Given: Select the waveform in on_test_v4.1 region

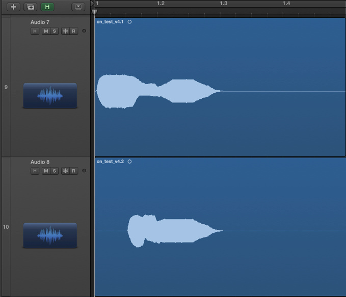Looking at the screenshot, I should 159,91.
